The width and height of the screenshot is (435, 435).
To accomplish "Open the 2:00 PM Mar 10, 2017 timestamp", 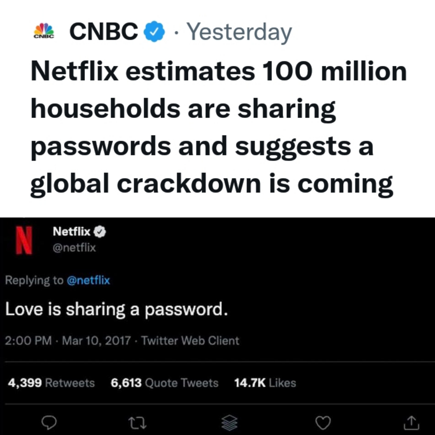I will pyautogui.click(x=68, y=340).
